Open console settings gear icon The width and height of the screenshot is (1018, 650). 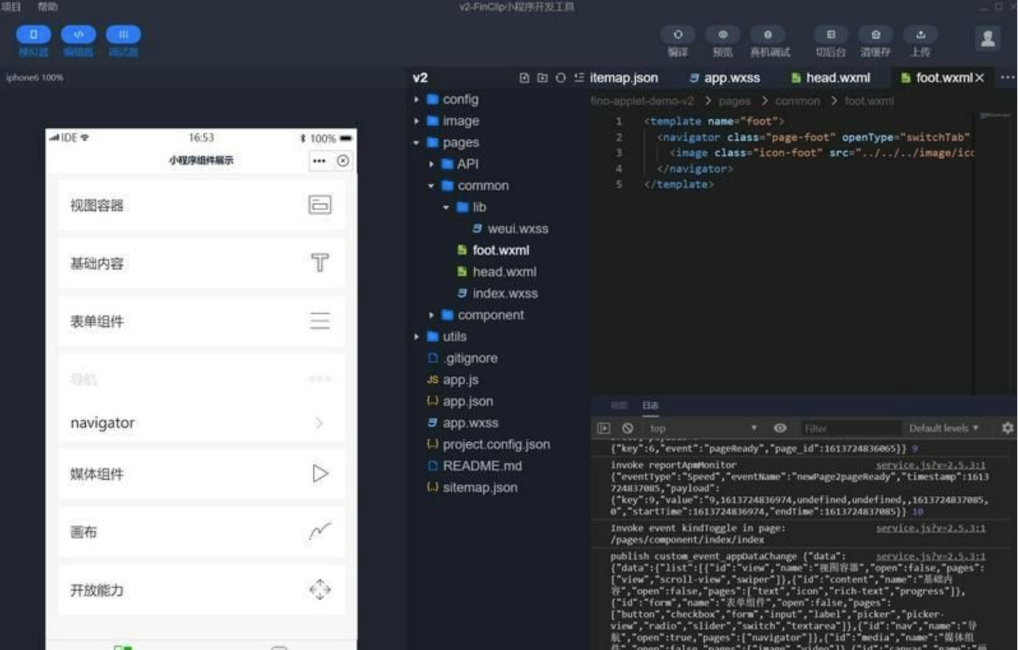(x=1008, y=428)
